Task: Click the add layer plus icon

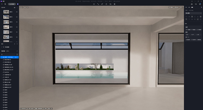Action: (14, 44)
